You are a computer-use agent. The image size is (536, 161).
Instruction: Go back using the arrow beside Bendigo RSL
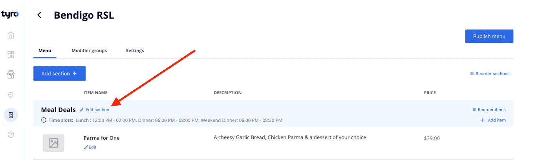tap(39, 15)
